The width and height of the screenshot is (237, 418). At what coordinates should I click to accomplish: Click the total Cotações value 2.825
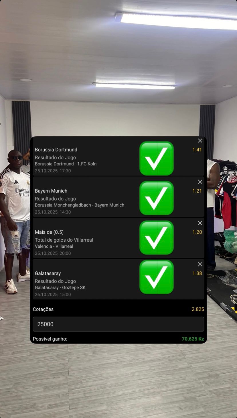pos(198,309)
